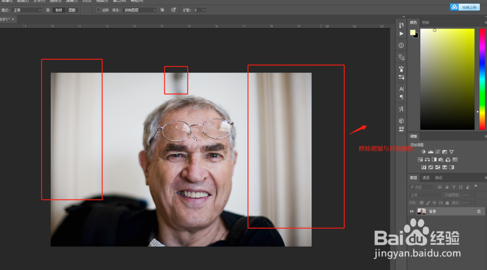
Task: Open the 模式 blending mode dropdown
Action: click(26, 10)
